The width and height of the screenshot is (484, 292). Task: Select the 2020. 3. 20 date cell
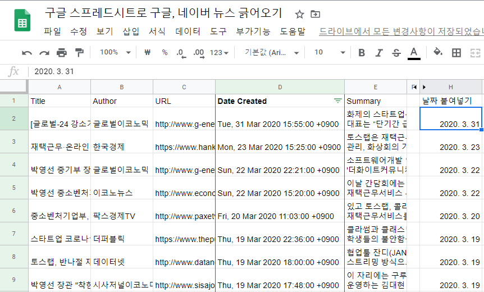tap(451, 211)
